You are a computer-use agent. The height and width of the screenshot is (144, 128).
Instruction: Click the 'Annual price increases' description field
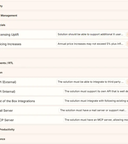[91, 44]
